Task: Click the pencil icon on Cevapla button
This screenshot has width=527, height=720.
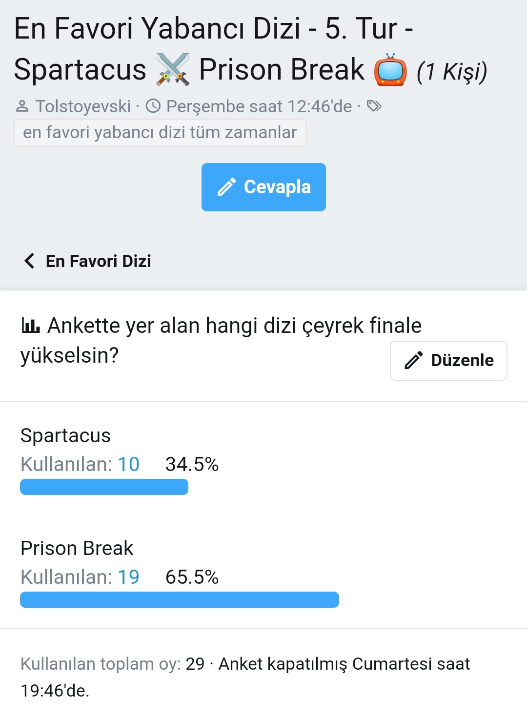Action: [227, 187]
